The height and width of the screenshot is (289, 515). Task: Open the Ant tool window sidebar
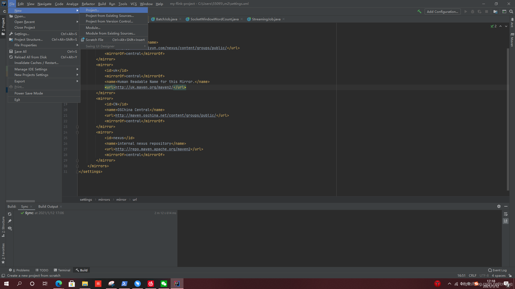(x=512, y=22)
